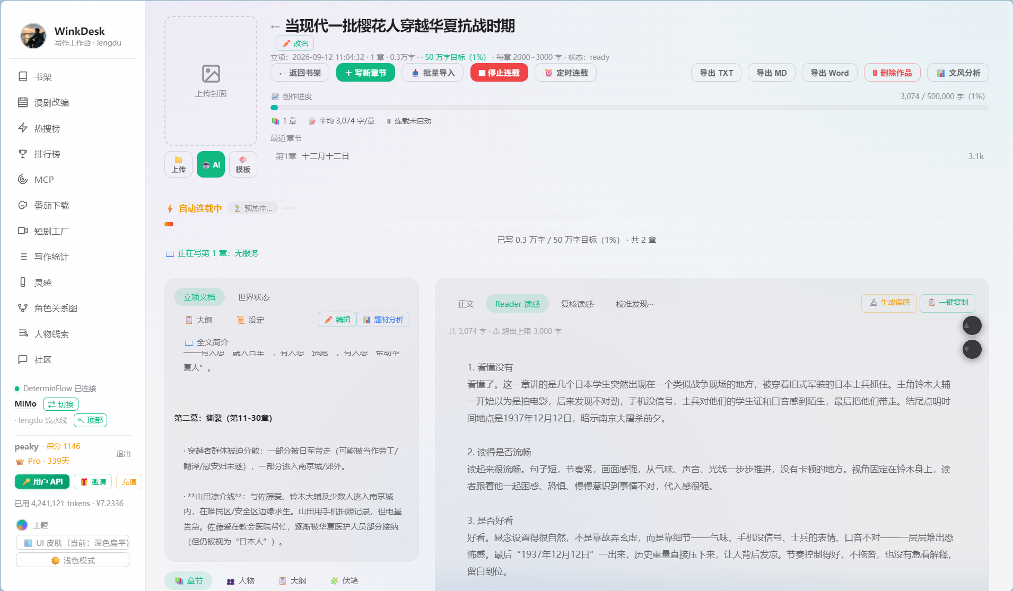
Task: Click the 上传封面 cover placeholder
Action: [x=211, y=81]
